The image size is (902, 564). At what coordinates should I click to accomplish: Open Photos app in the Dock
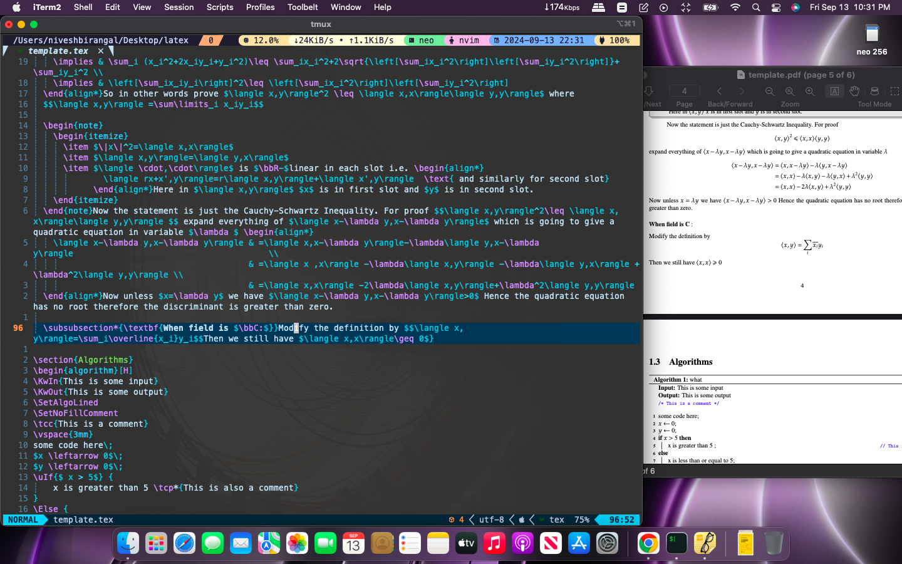[x=297, y=543]
